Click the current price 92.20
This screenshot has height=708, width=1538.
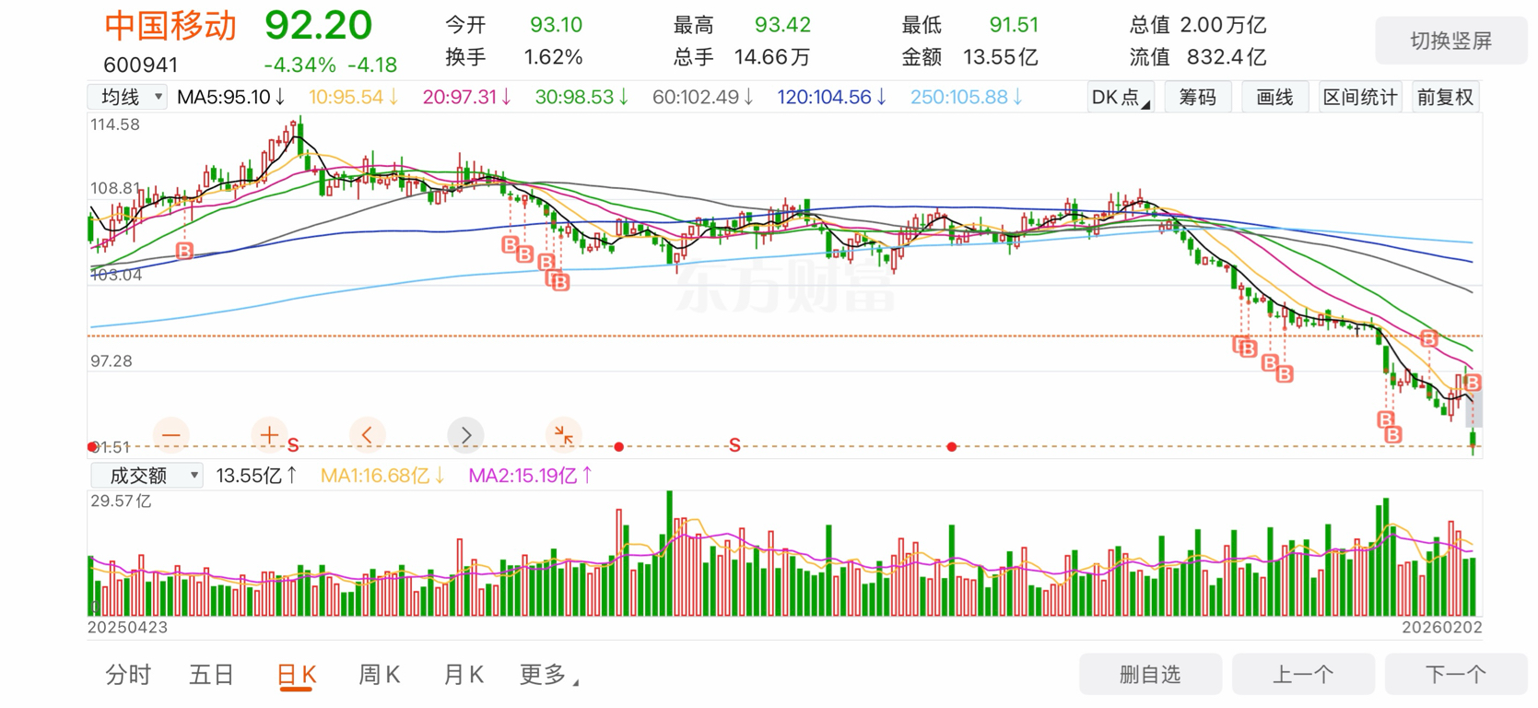(x=318, y=25)
